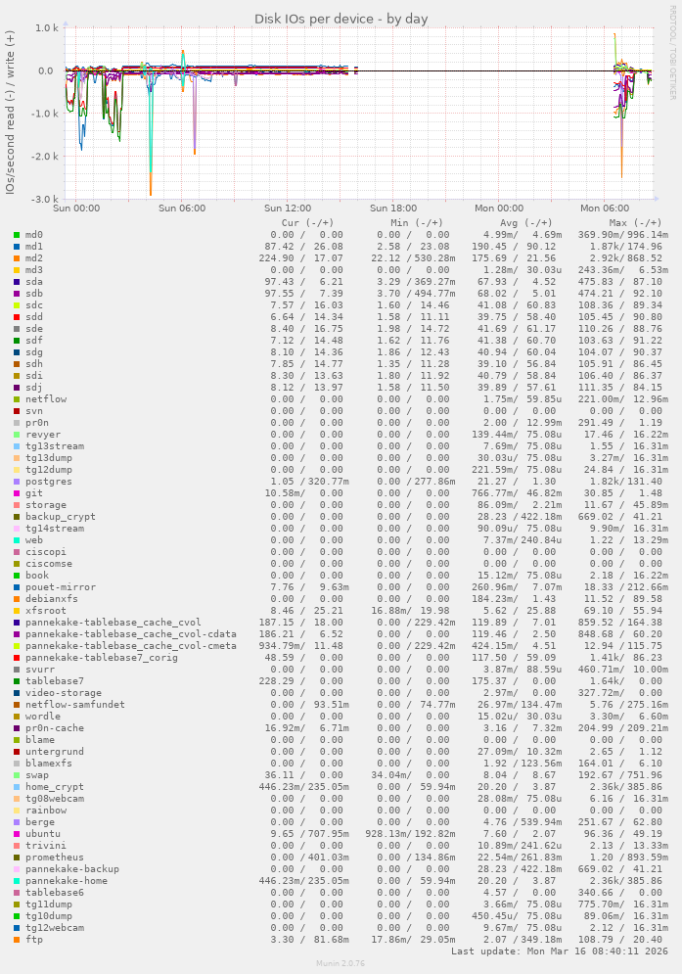Screen dimensions: 682x974
Task: Click the web legend entry
Action: (34, 540)
